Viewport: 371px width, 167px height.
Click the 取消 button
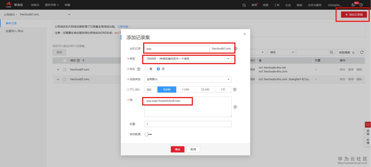(193, 149)
